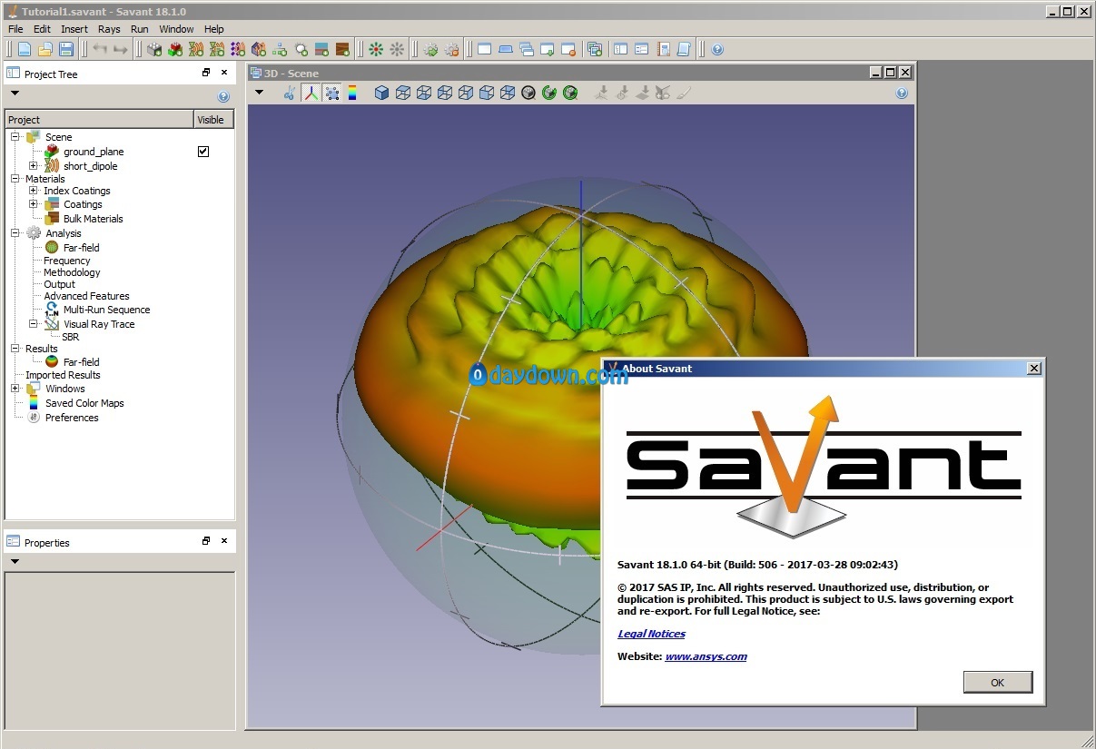Screen dimensions: 1096x749
Task: Uncheck the ground_plane Visible checkbox
Action: 203,152
